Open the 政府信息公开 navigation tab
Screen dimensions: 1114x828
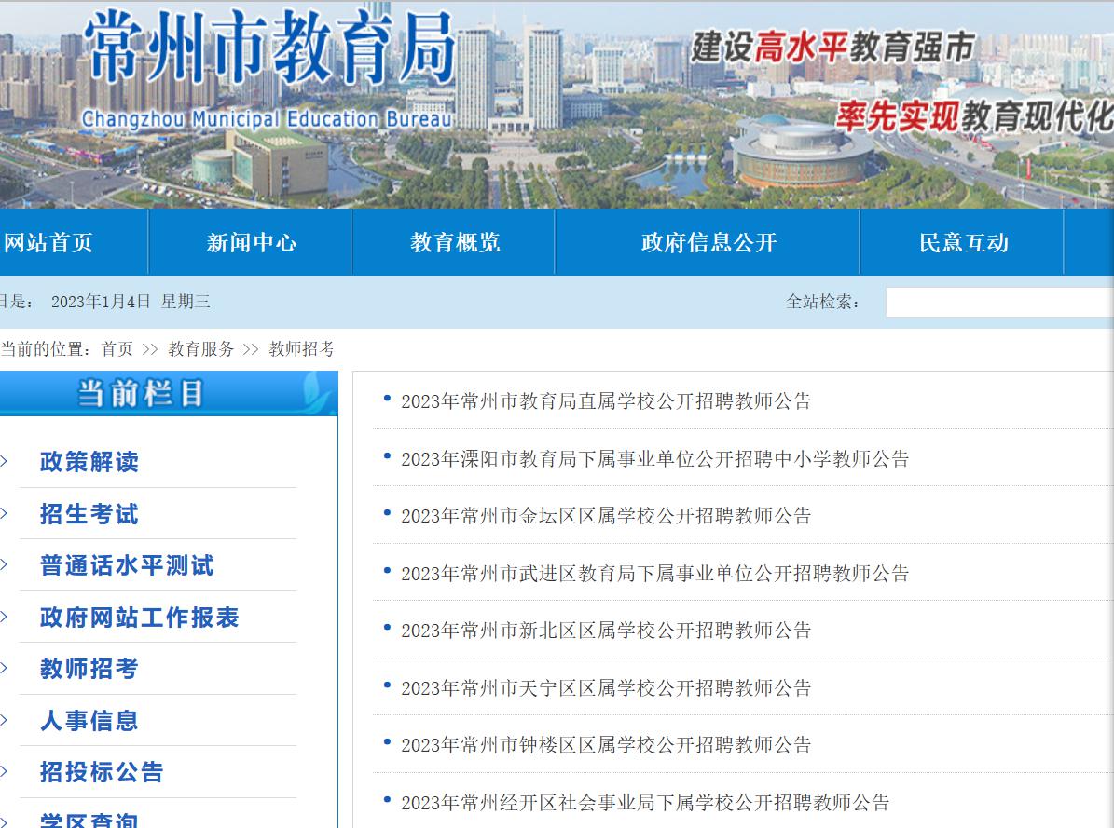click(708, 243)
